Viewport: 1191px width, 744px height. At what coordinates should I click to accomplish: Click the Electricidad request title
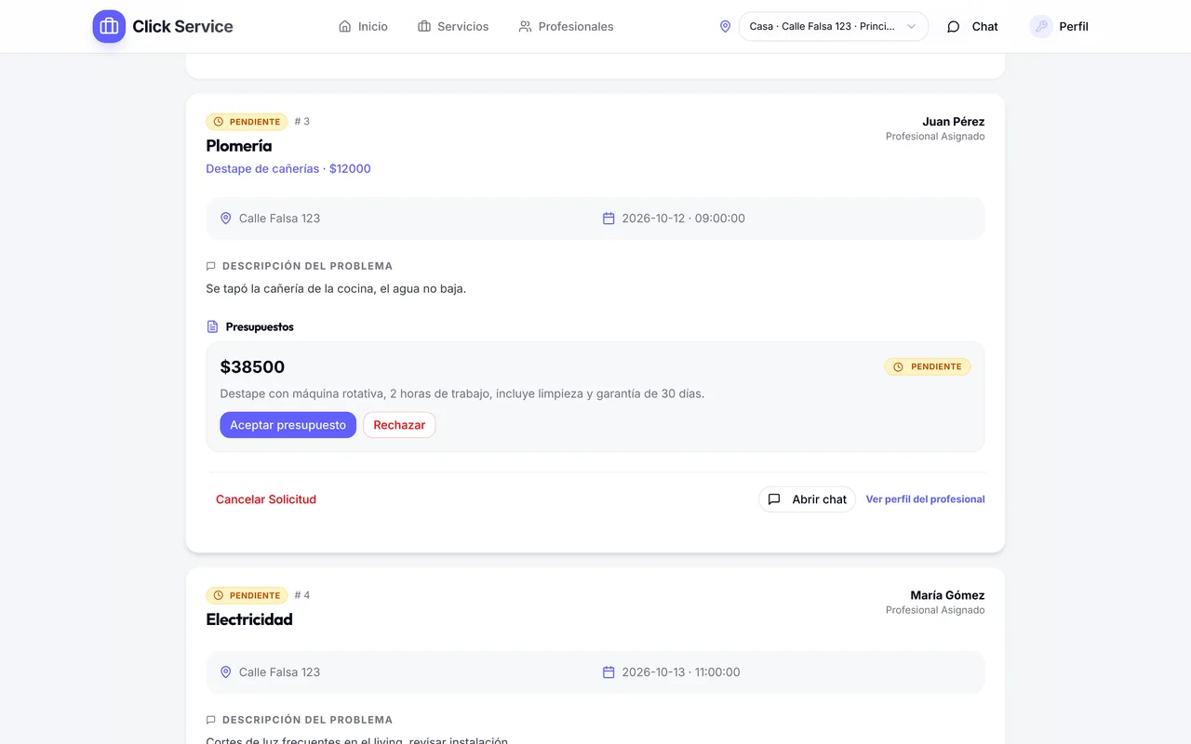pos(249,619)
